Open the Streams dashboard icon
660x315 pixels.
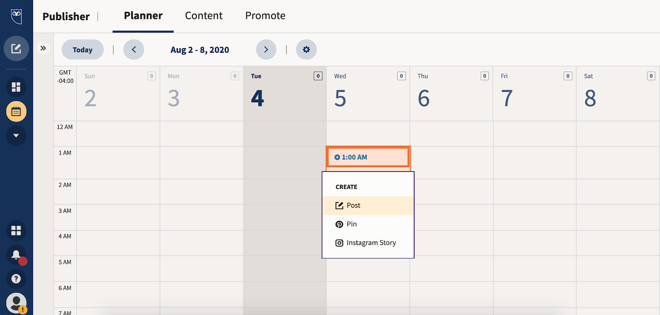pos(16,87)
